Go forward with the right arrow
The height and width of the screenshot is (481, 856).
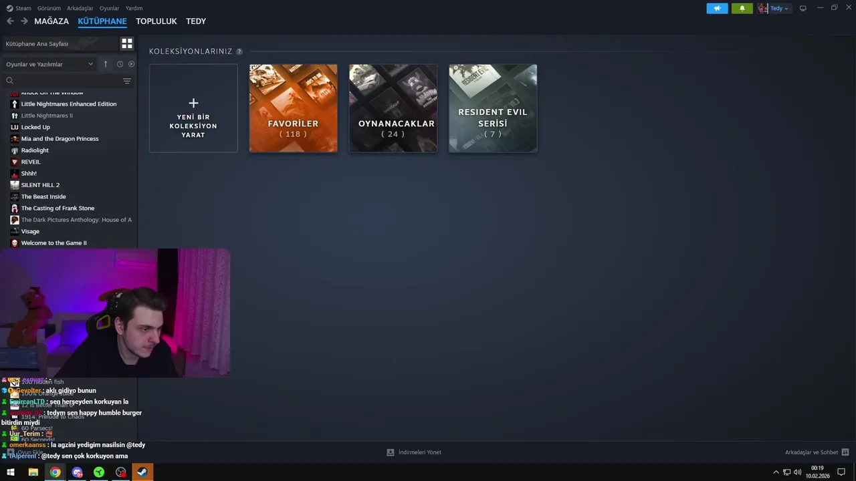point(24,21)
